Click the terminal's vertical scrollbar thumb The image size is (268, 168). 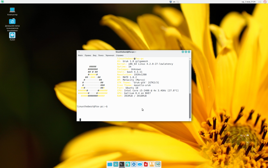click(x=190, y=105)
